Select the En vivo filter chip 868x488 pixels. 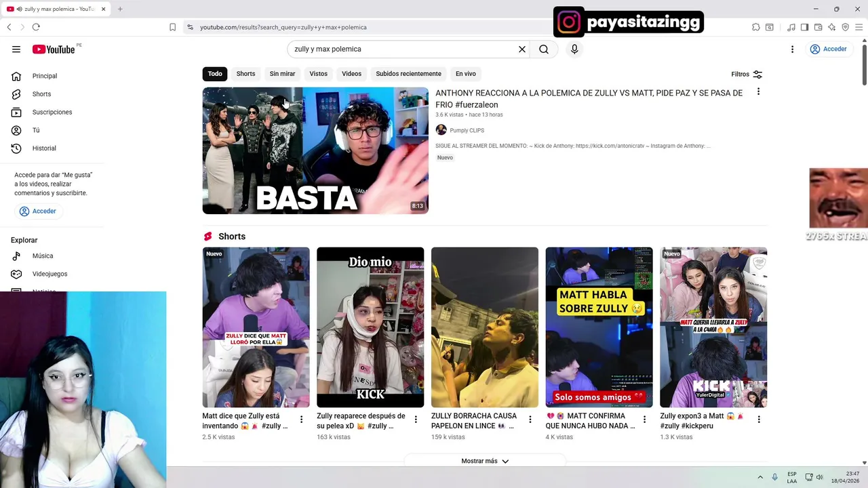click(x=466, y=74)
